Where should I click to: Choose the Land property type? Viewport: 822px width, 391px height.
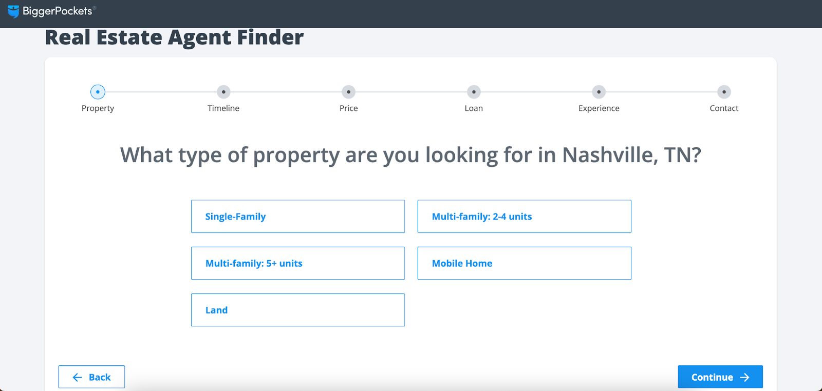coord(297,309)
